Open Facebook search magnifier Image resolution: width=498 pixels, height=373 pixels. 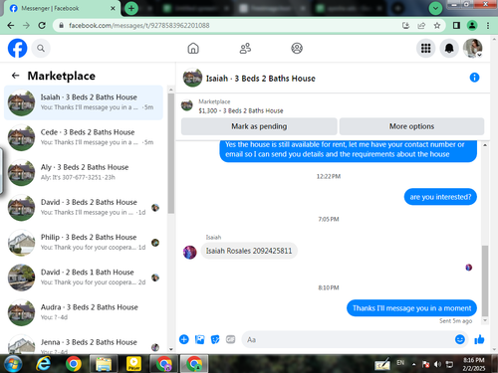click(x=41, y=49)
